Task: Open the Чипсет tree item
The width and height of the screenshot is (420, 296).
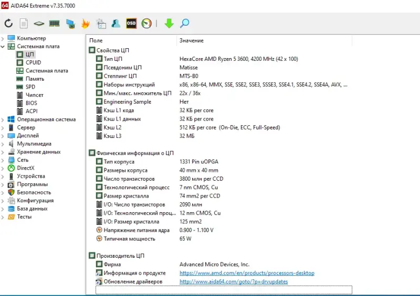Action: (x=34, y=95)
